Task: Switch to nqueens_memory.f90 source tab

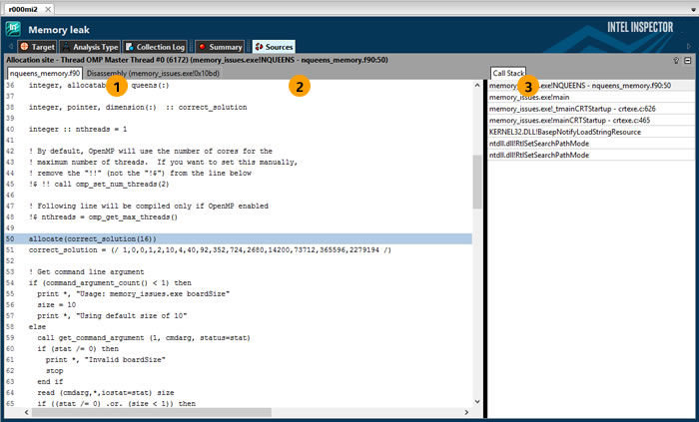Action: point(44,74)
